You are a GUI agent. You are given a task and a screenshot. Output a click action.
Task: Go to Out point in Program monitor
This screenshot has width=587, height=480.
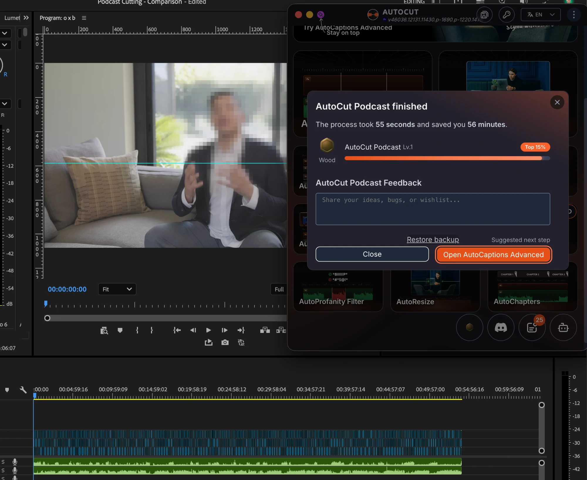241,330
